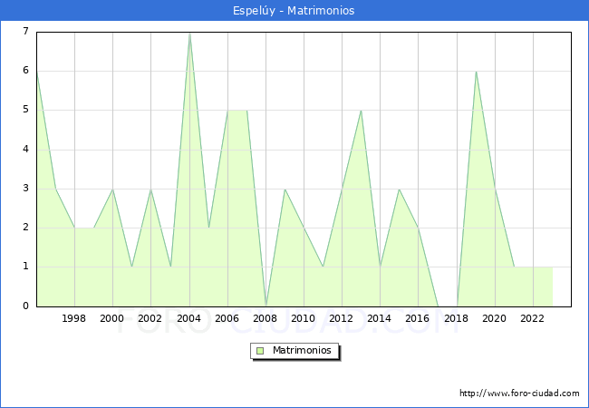Click the y-axis label 3

tap(25, 189)
